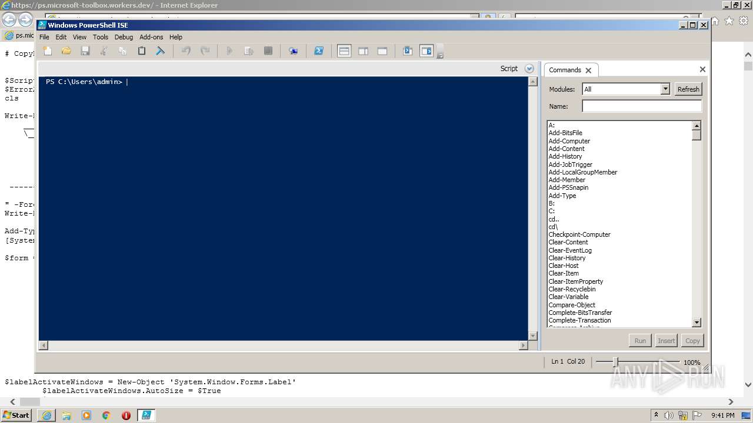Start PowerShell.exe from the toolbar icon
753x423 pixels.
[x=318, y=51]
